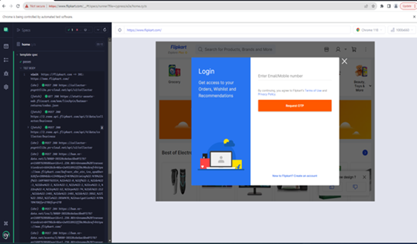Click the failed tests count indicator
The height and width of the screenshot is (244, 417).
click(x=78, y=30)
